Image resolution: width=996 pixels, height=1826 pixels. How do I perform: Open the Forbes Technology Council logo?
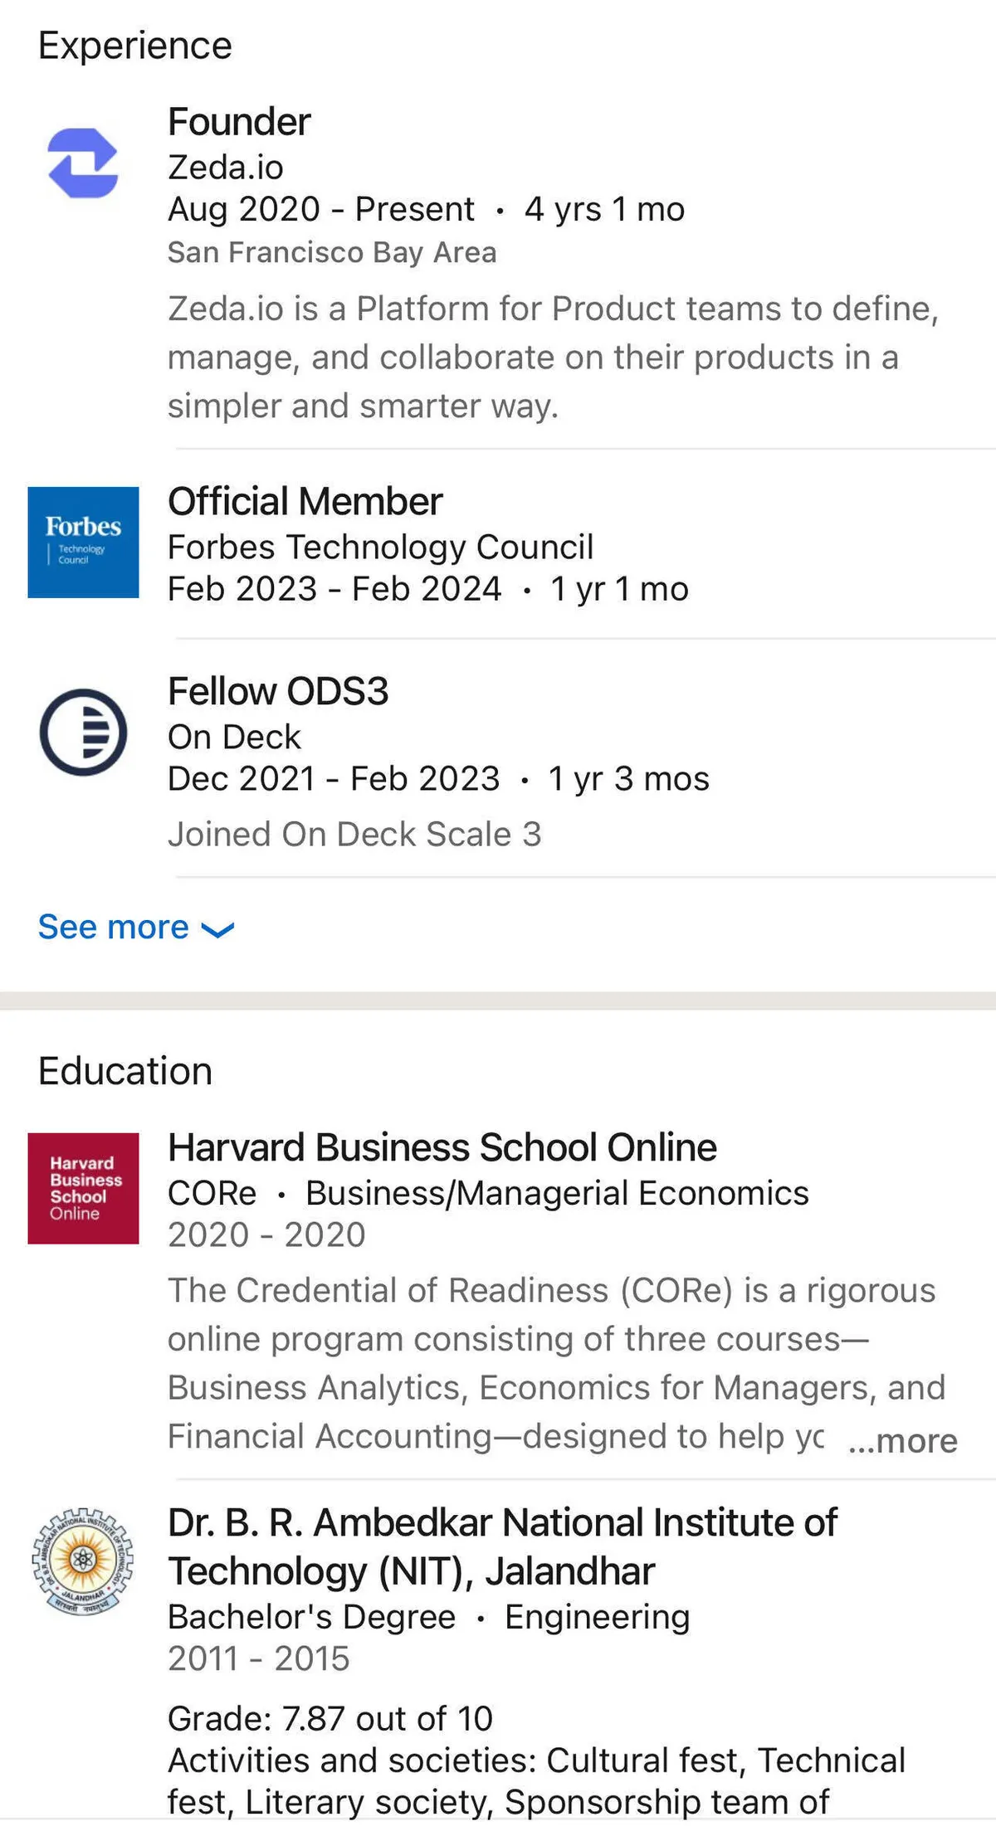(x=83, y=542)
